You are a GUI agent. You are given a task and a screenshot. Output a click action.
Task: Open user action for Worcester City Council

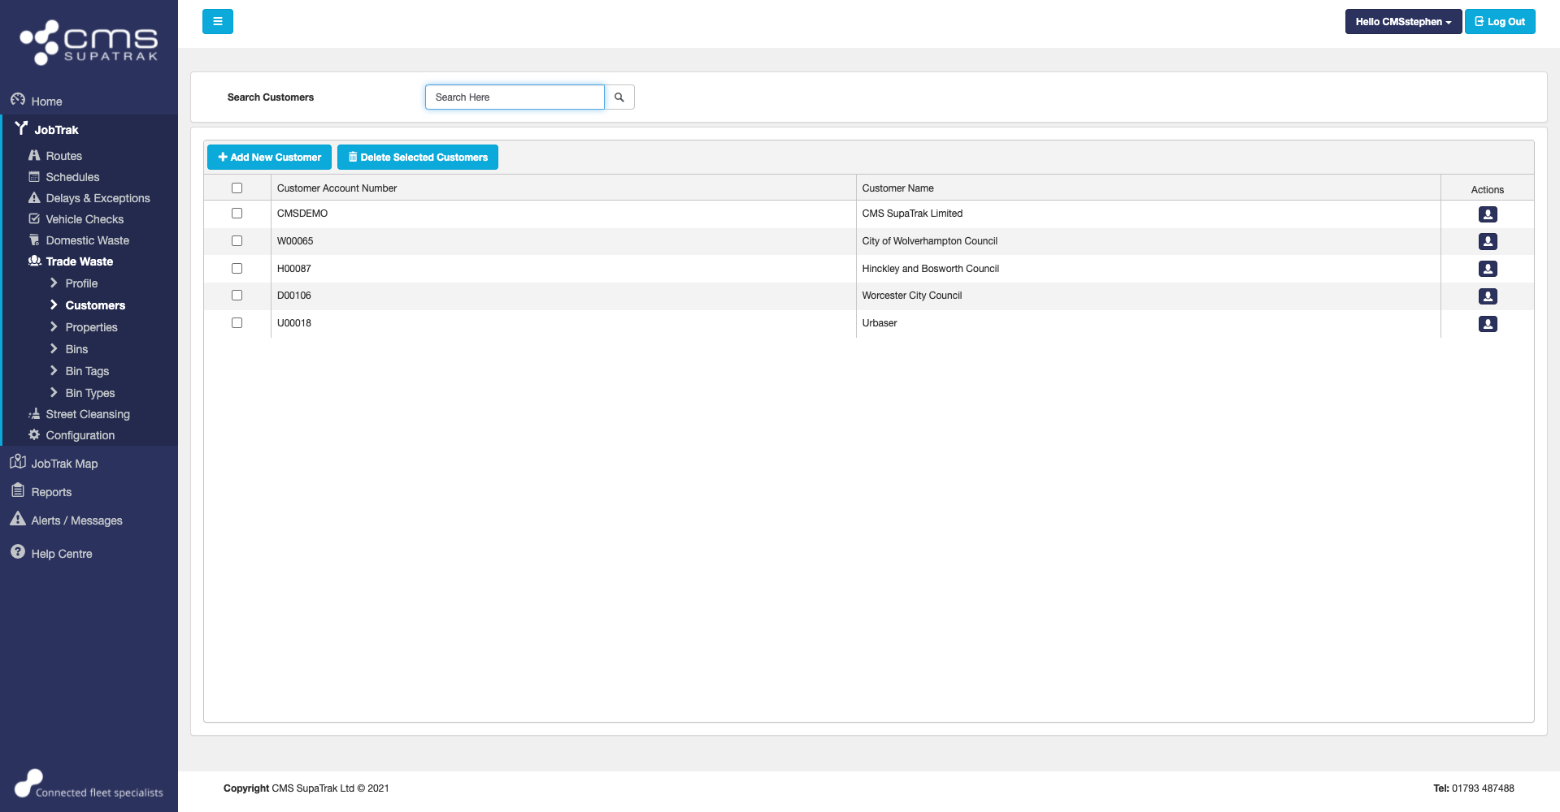[1488, 296]
